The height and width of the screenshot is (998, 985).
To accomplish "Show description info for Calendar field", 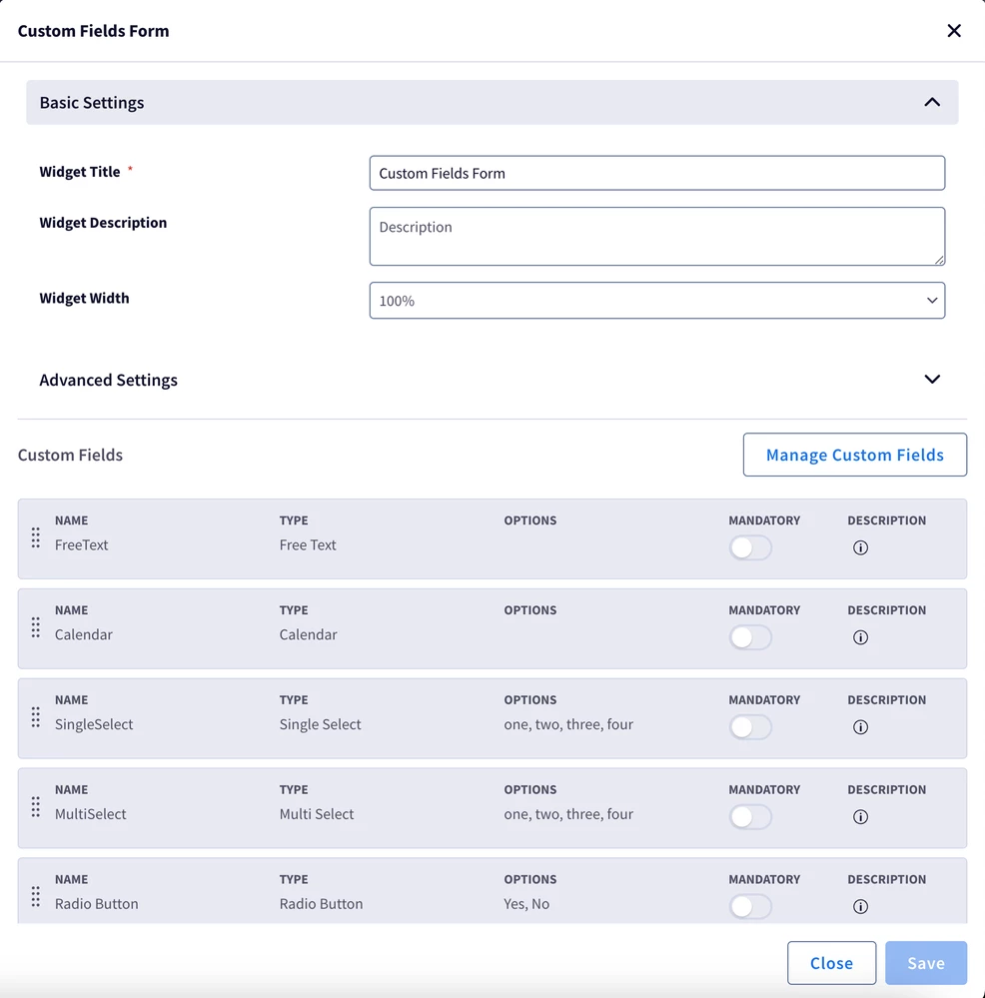I will [x=860, y=637].
